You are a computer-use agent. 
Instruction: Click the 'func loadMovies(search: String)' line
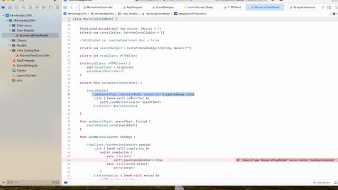(107, 137)
